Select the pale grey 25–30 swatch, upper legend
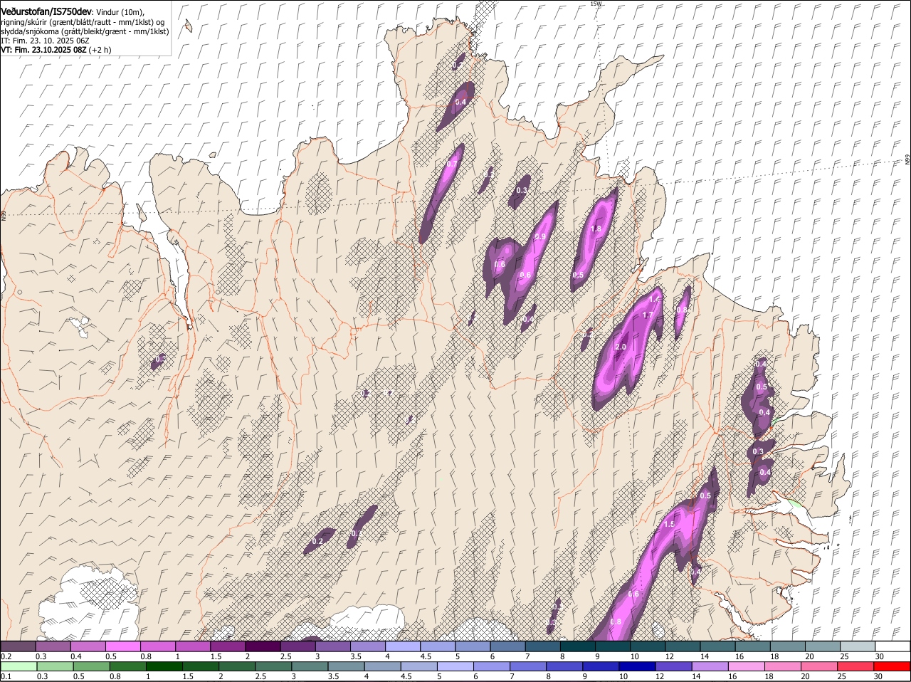This screenshot has width=911, height=682. click(x=858, y=646)
